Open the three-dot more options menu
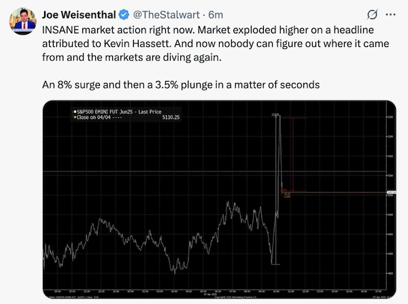Image resolution: width=408 pixels, height=304 pixels. tap(390, 14)
